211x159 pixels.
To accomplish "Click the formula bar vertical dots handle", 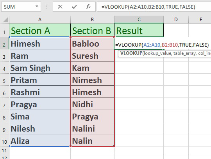I will (47, 7).
